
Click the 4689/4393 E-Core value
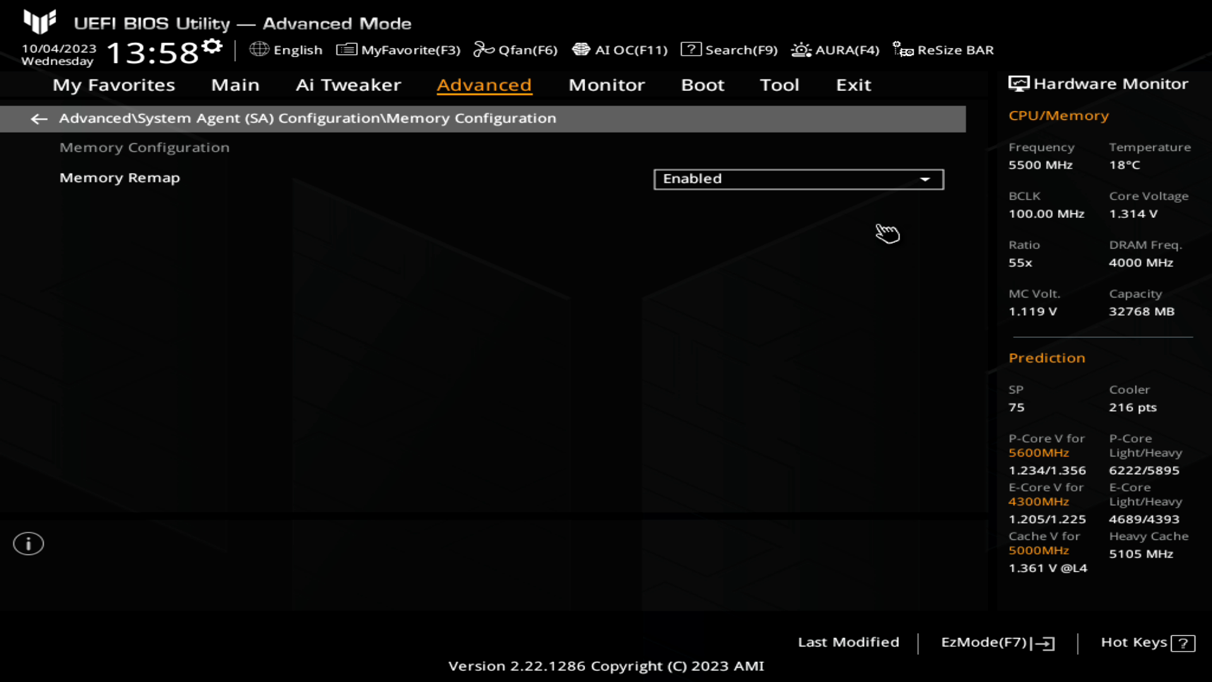pyautogui.click(x=1144, y=519)
